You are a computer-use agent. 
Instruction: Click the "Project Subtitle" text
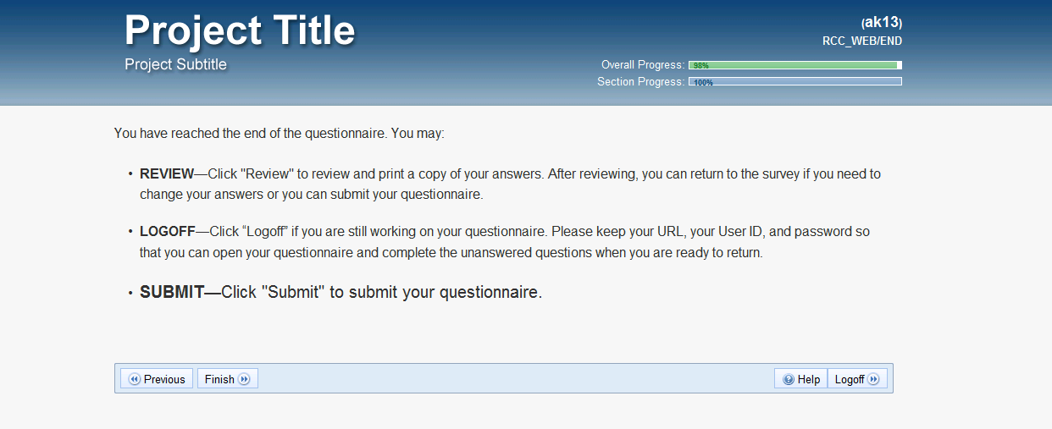175,64
